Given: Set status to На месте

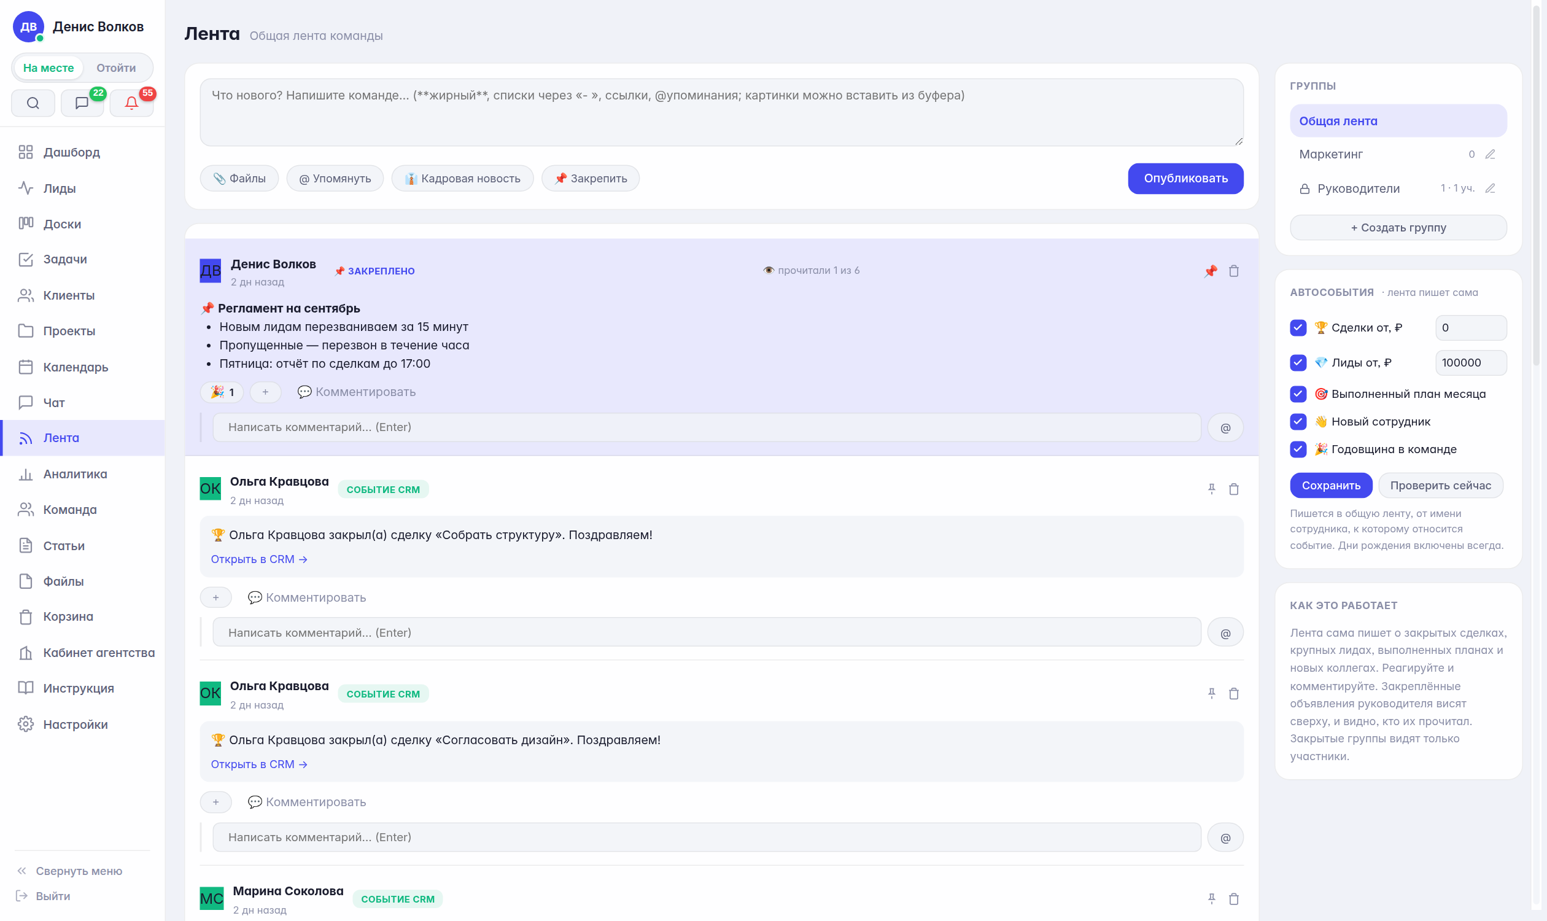Looking at the screenshot, I should click(x=48, y=68).
